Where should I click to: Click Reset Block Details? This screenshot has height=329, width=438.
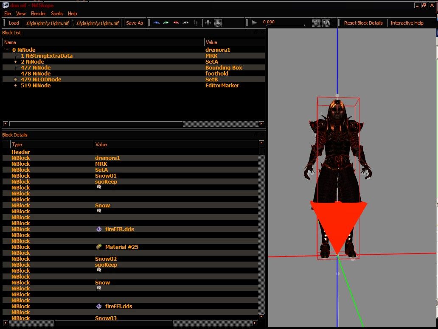(x=363, y=23)
